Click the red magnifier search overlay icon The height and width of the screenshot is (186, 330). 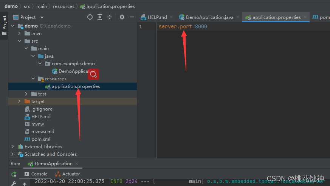[93, 74]
